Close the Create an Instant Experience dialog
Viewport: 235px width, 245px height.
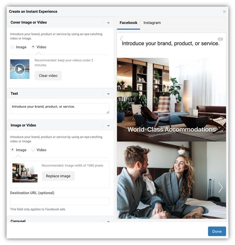[224, 12]
